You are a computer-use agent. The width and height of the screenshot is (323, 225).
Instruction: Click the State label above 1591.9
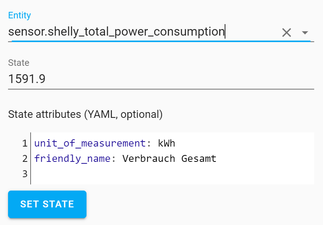point(19,63)
